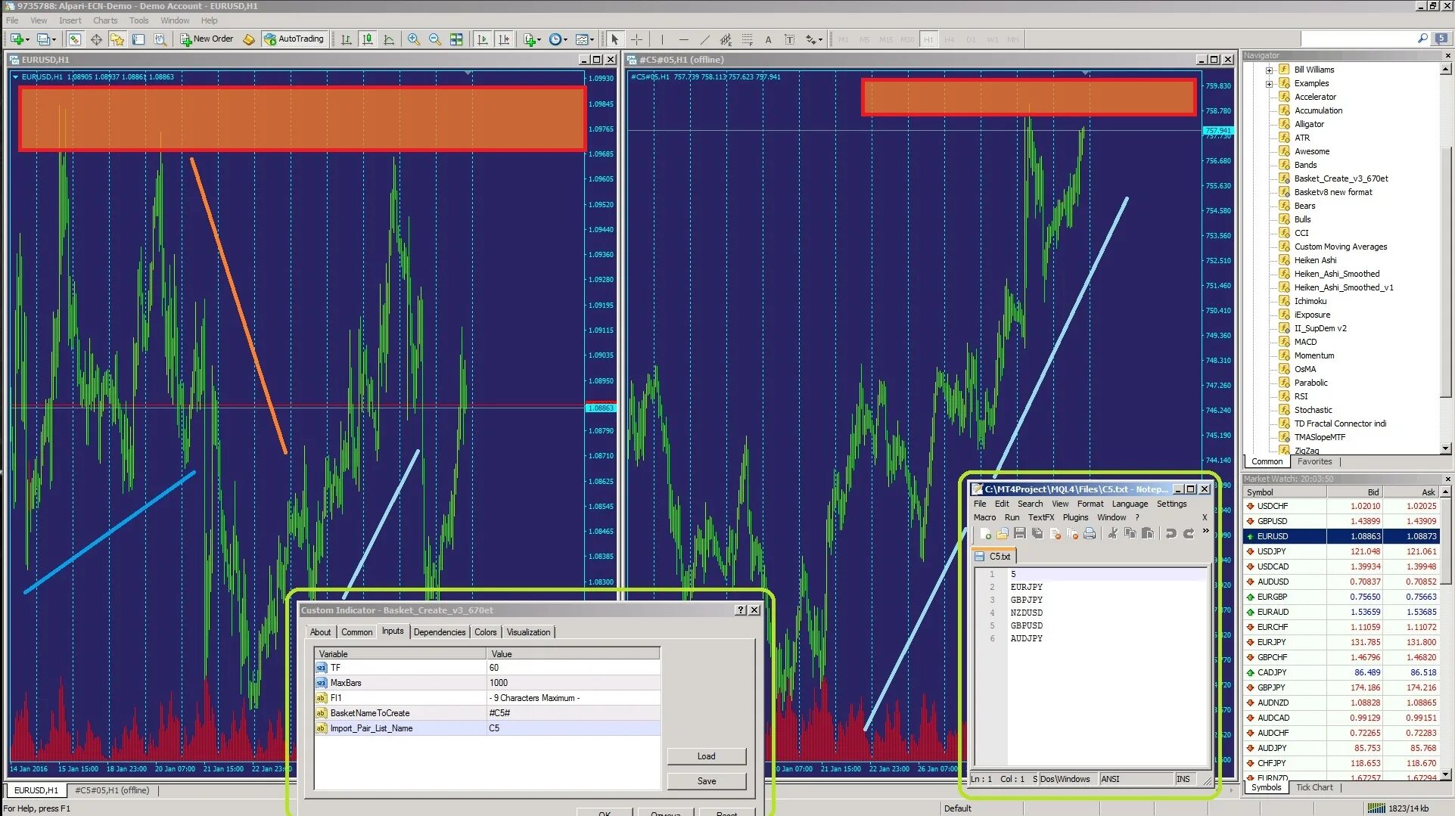Show hidden Notepad++ toolbar items chevron
The width and height of the screenshot is (1455, 816).
click(1205, 531)
